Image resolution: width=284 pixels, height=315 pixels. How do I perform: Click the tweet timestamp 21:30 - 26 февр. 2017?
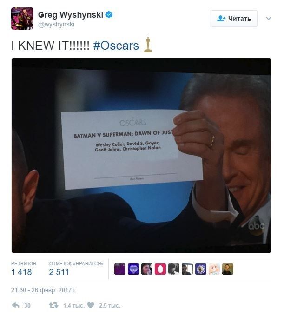point(44,290)
